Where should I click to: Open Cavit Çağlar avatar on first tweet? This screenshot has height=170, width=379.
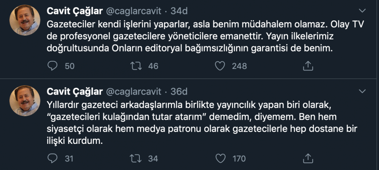[25, 20]
